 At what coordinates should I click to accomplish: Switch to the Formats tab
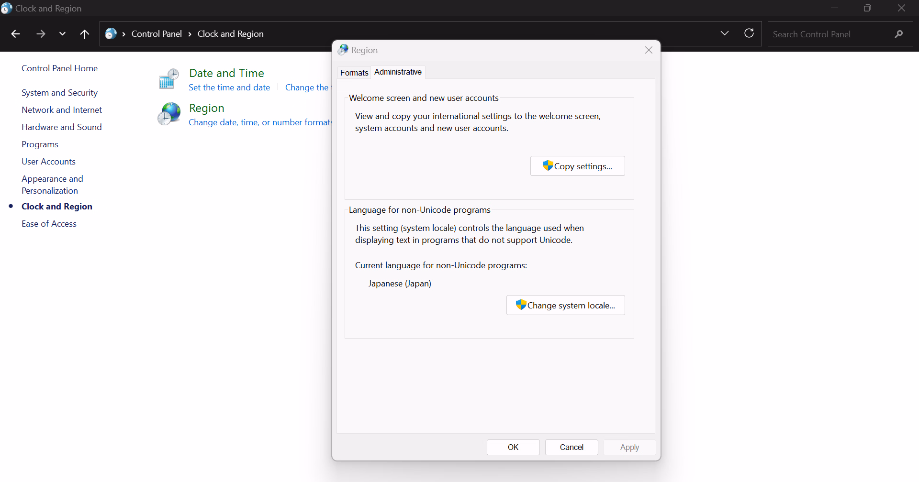(x=354, y=73)
